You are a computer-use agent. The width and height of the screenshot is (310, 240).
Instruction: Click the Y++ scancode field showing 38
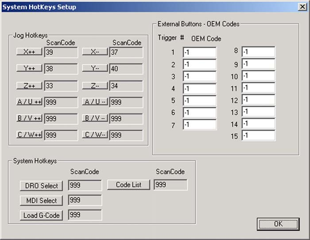click(x=61, y=69)
